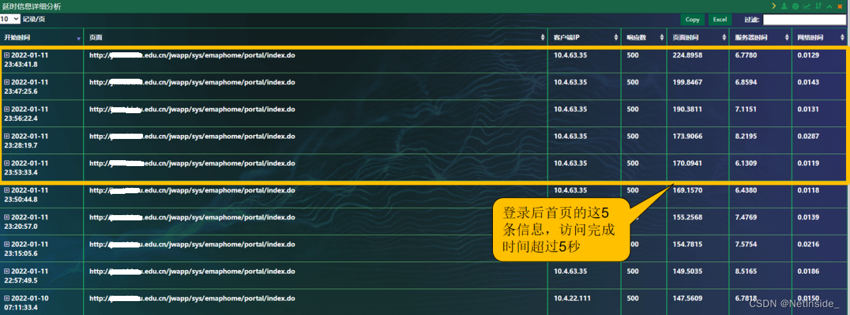The width and height of the screenshot is (850, 315).
Task: Focus the 过滤 filter input field
Action: click(804, 20)
